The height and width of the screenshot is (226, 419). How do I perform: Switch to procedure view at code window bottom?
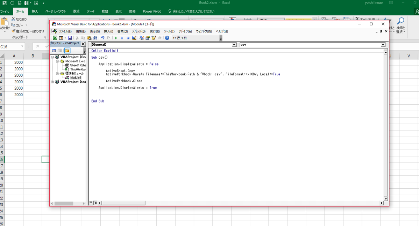pos(91,203)
